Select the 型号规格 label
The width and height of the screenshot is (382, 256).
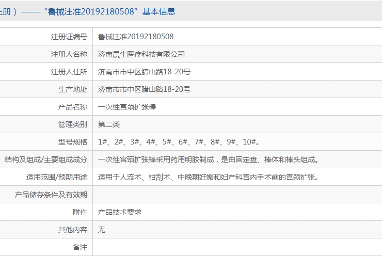(73, 142)
